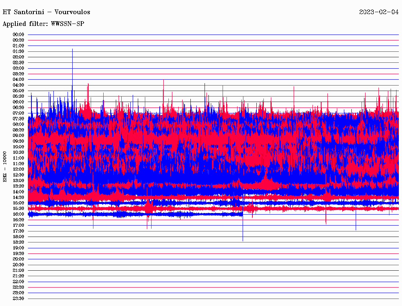Select the 01:30 time label
The width and height of the screenshot is (402, 306).
(18, 51)
